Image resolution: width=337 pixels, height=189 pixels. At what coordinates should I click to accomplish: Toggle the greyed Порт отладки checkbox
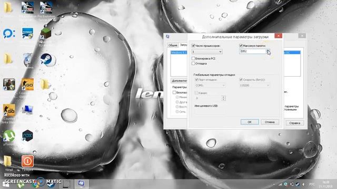tap(196, 79)
